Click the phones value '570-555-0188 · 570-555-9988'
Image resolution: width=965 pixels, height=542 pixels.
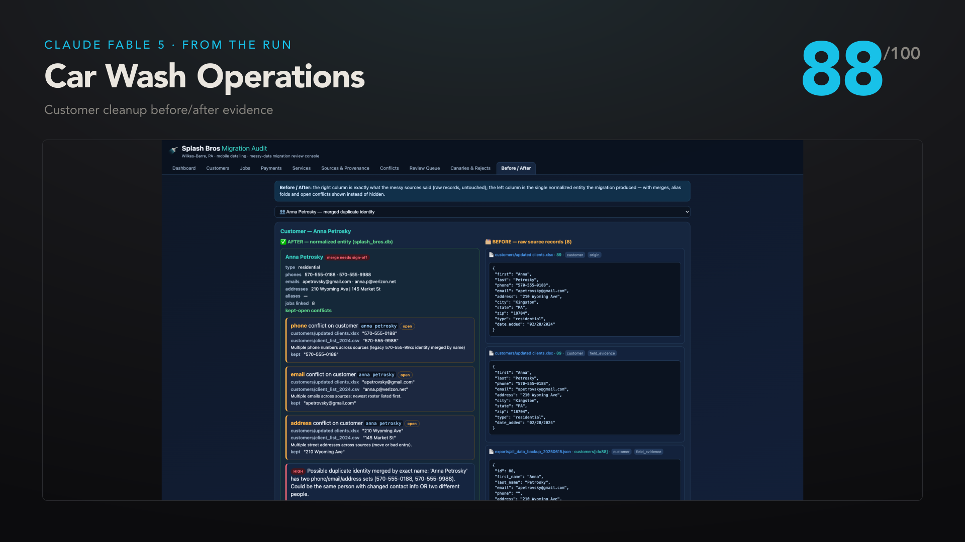pos(338,275)
